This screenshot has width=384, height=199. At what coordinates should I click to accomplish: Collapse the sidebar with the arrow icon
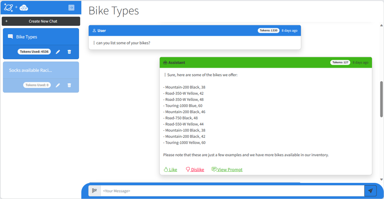[71, 7]
